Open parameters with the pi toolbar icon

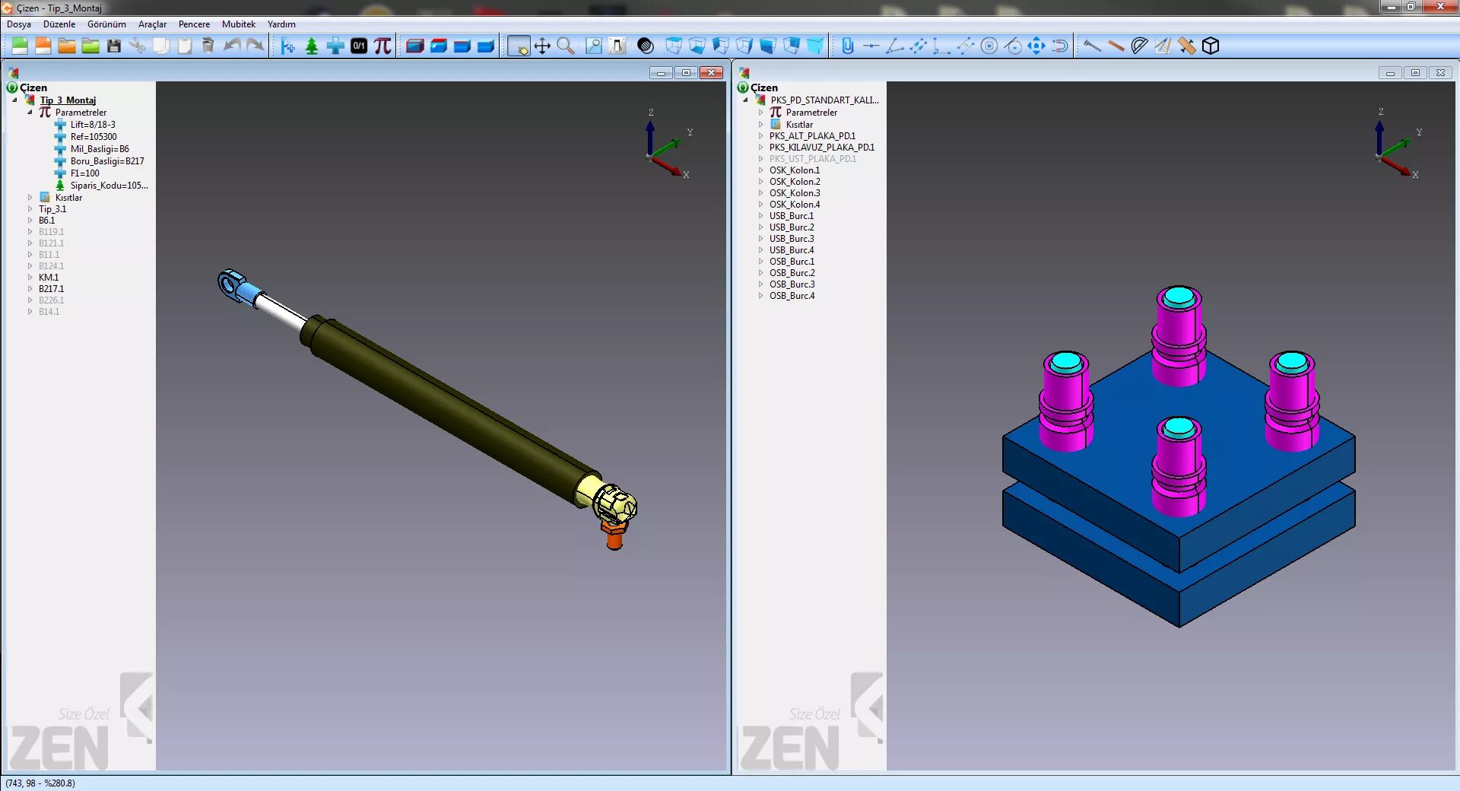382,46
